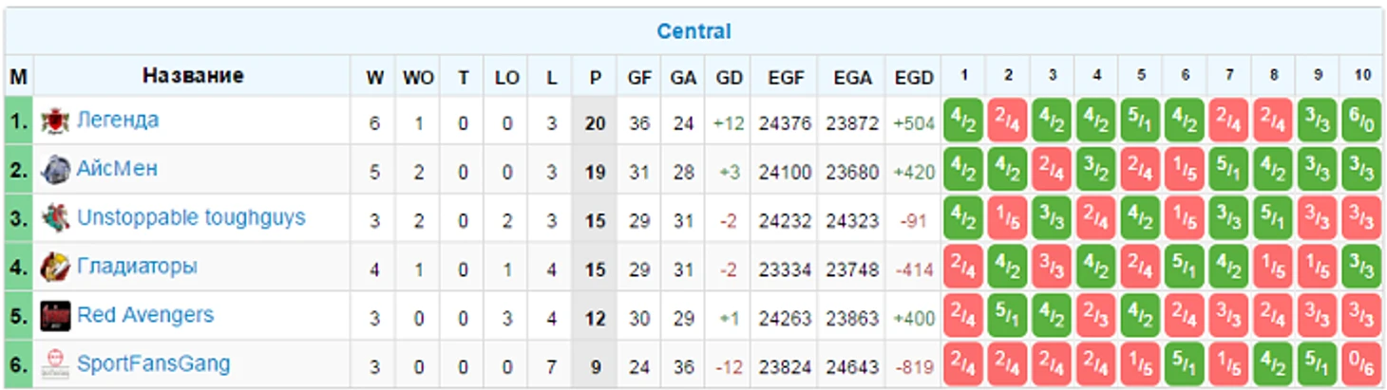Screen dimensions: 1387x390
Task: Click Red Avengers' round 2 result 5/1
Action: coord(1008,316)
